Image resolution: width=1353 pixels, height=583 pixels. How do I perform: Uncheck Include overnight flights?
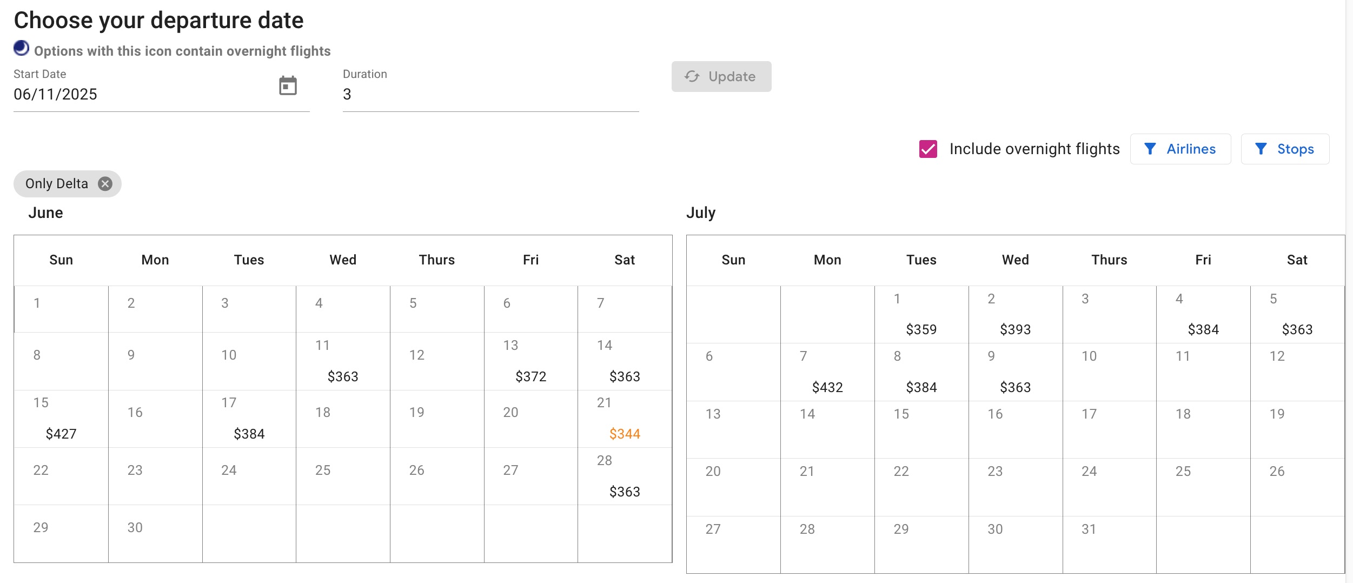point(928,148)
